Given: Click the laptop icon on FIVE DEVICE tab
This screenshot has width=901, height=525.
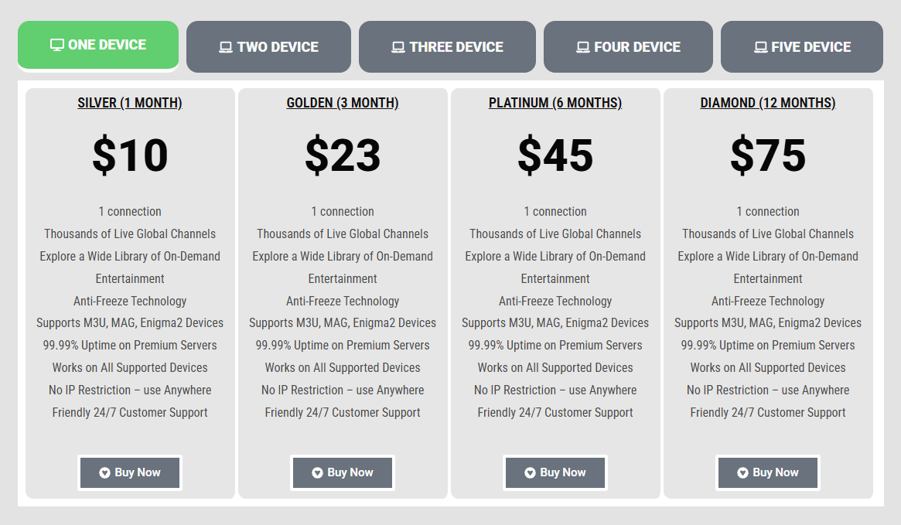Looking at the screenshot, I should (760, 46).
